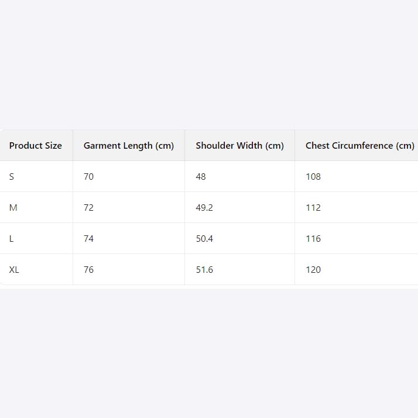
Task: Select garment length value 72
Action: point(88,208)
